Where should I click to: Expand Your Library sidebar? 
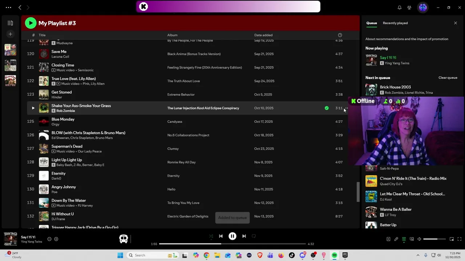(10, 23)
